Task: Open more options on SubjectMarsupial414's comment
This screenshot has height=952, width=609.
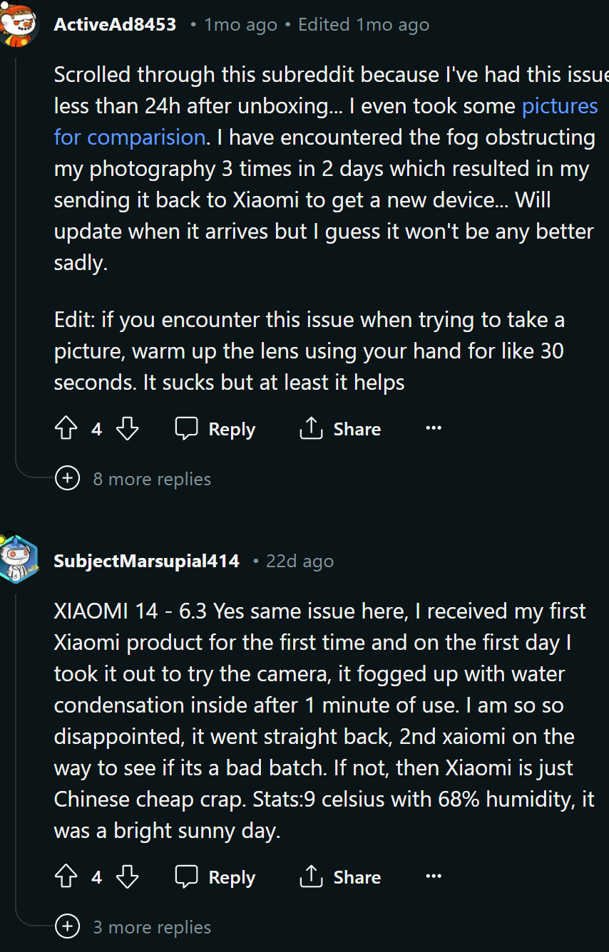Action: (x=434, y=876)
